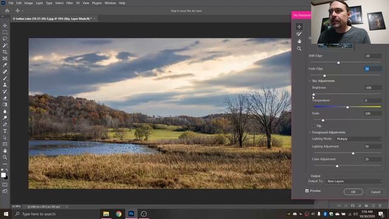Select Hand tool in Sky Replacement dialog
Image resolution: width=389 pixels, height=219 pixels.
pyautogui.click(x=299, y=41)
